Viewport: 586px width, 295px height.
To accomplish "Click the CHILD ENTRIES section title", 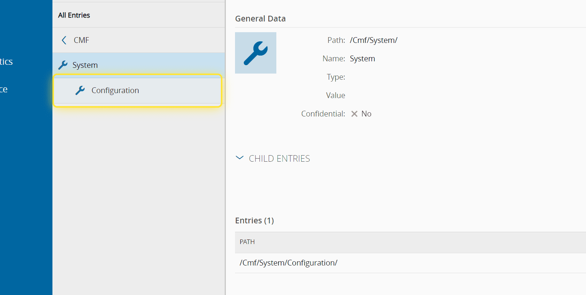I will coord(279,159).
